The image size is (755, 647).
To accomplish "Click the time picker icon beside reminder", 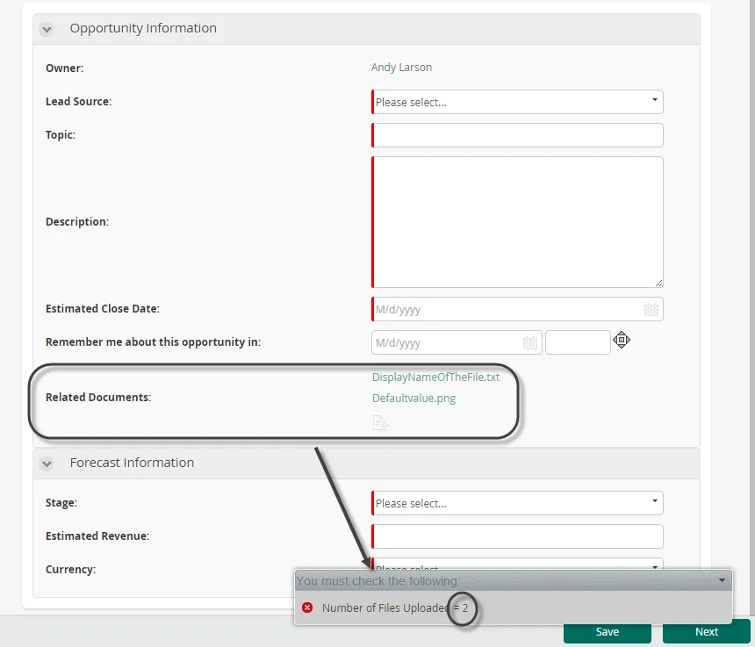I will pyautogui.click(x=622, y=340).
